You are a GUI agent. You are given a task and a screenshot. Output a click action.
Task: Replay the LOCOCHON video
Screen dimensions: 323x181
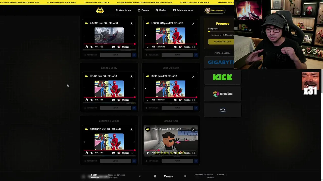click(x=148, y=47)
